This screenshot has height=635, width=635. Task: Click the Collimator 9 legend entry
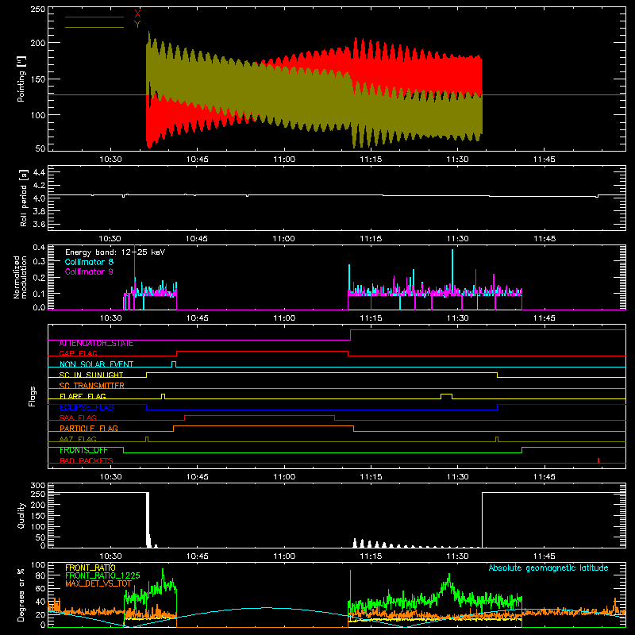(x=89, y=271)
